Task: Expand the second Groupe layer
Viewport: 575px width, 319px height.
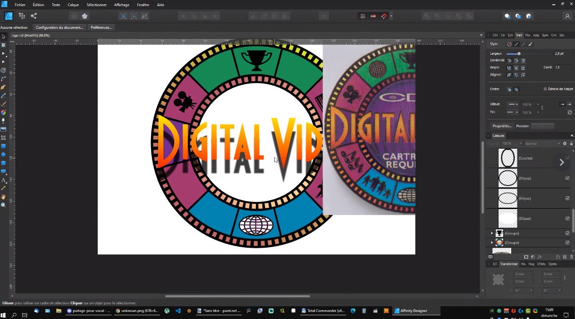Action: coord(492,243)
